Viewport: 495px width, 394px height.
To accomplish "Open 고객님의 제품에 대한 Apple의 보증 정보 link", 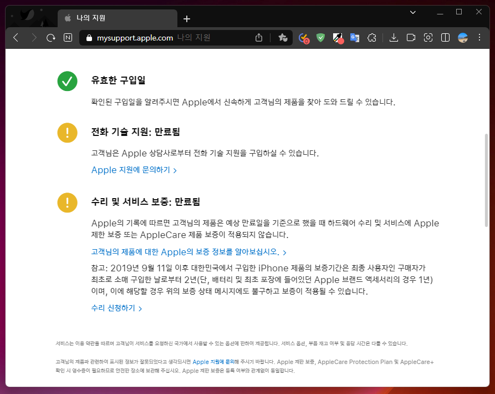I will (189, 252).
